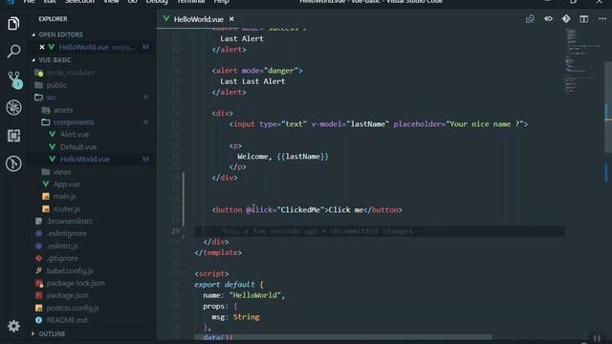Open Manage settings gear icon
Screen dimensions: 612x344
[13, 326]
